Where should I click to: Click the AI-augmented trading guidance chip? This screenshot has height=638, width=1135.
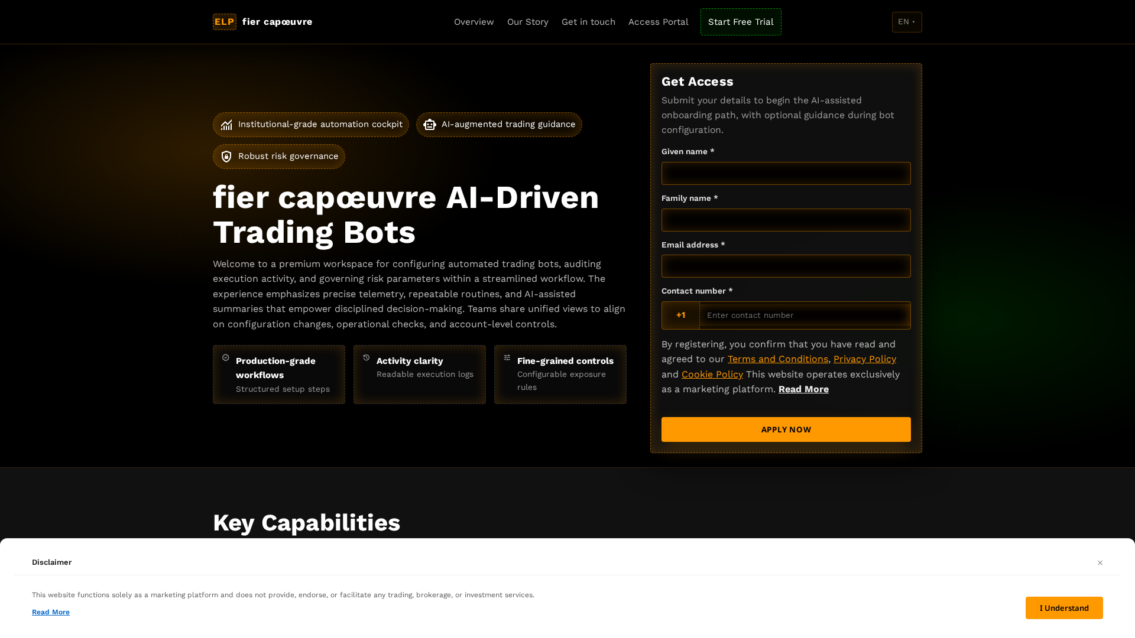[x=499, y=125]
